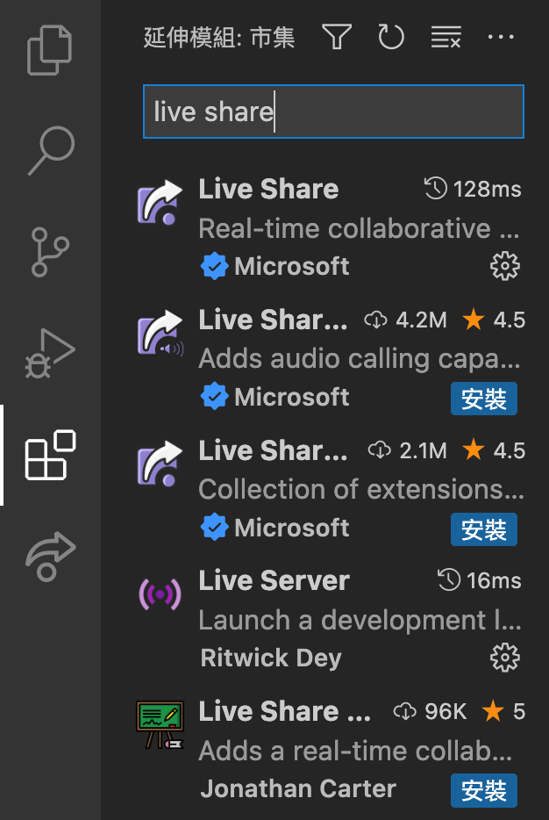The image size is (549, 820).
Task: Open the Run and Debug view
Action: [x=51, y=353]
